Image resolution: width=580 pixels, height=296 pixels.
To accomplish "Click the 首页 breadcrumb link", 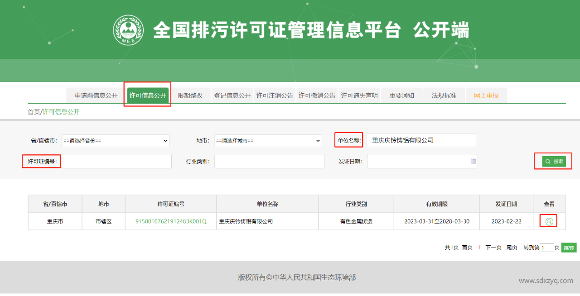I will (x=34, y=111).
